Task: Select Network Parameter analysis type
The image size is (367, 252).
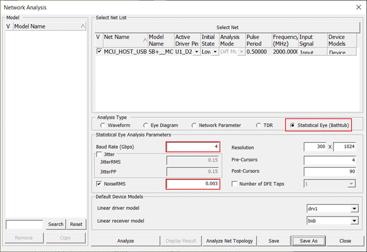Action: [194, 125]
